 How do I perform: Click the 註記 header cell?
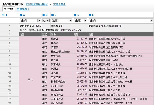tap(46, 34)
